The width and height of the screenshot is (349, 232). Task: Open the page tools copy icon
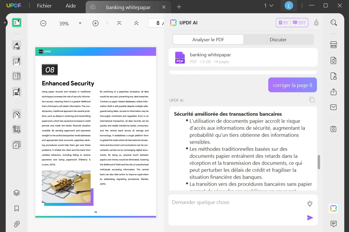[x=17, y=114]
